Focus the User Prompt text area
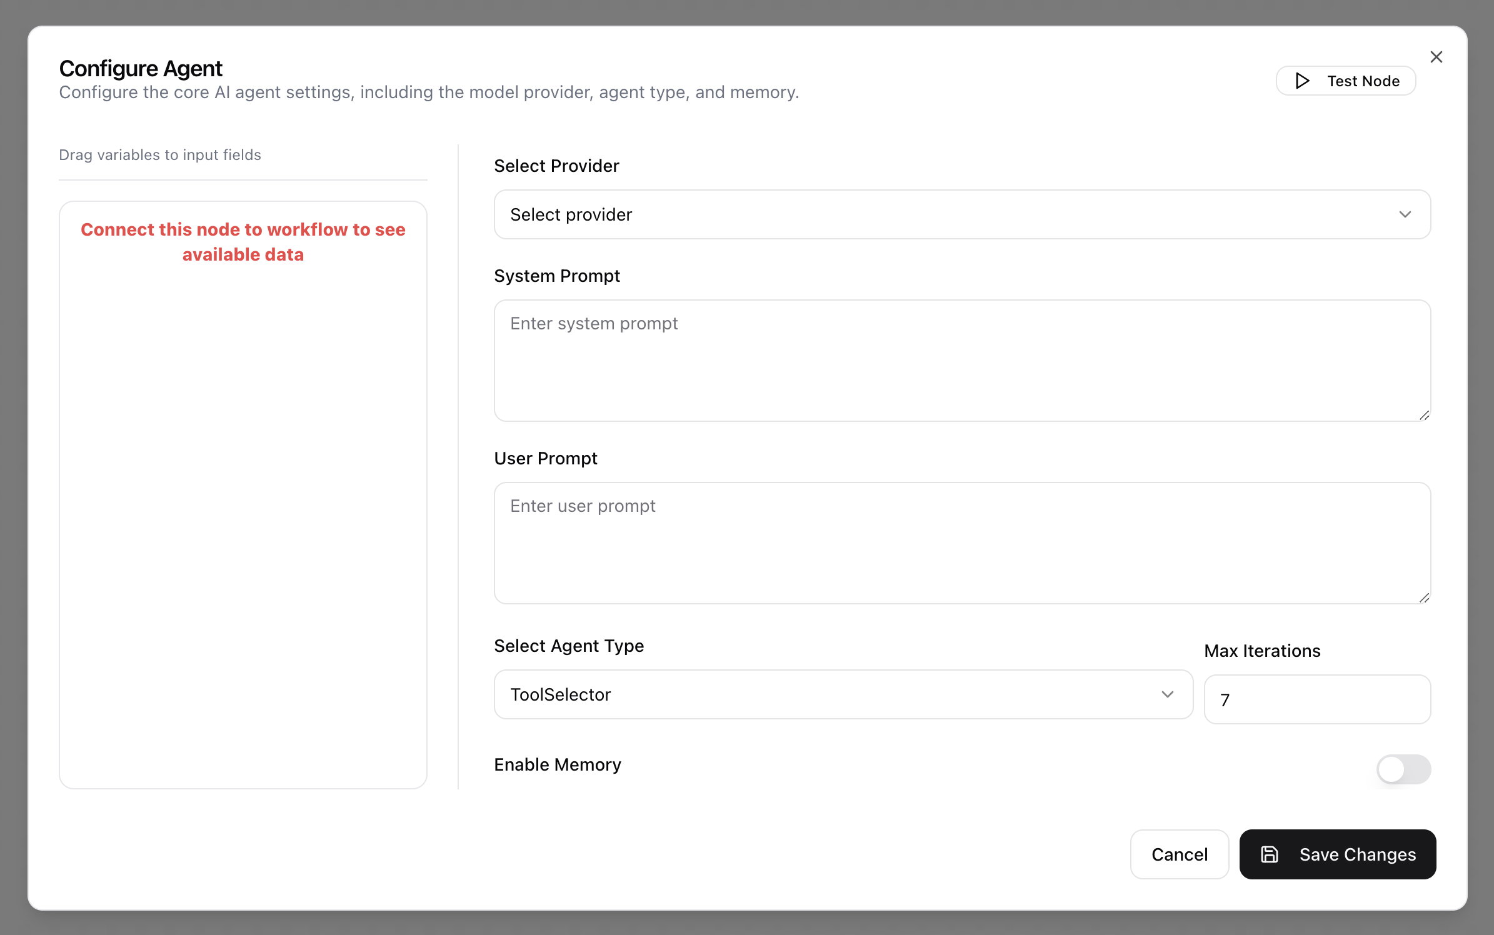 (x=961, y=543)
